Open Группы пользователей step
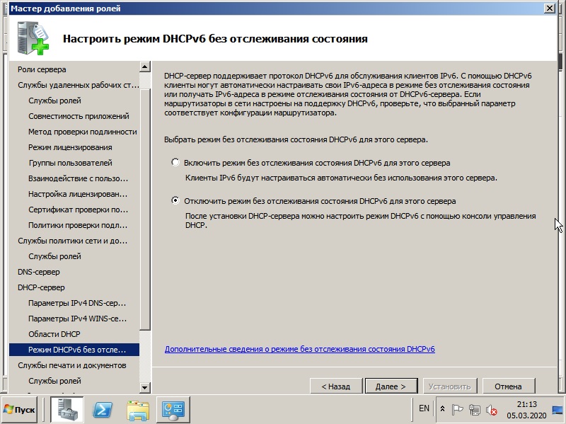 click(70, 163)
